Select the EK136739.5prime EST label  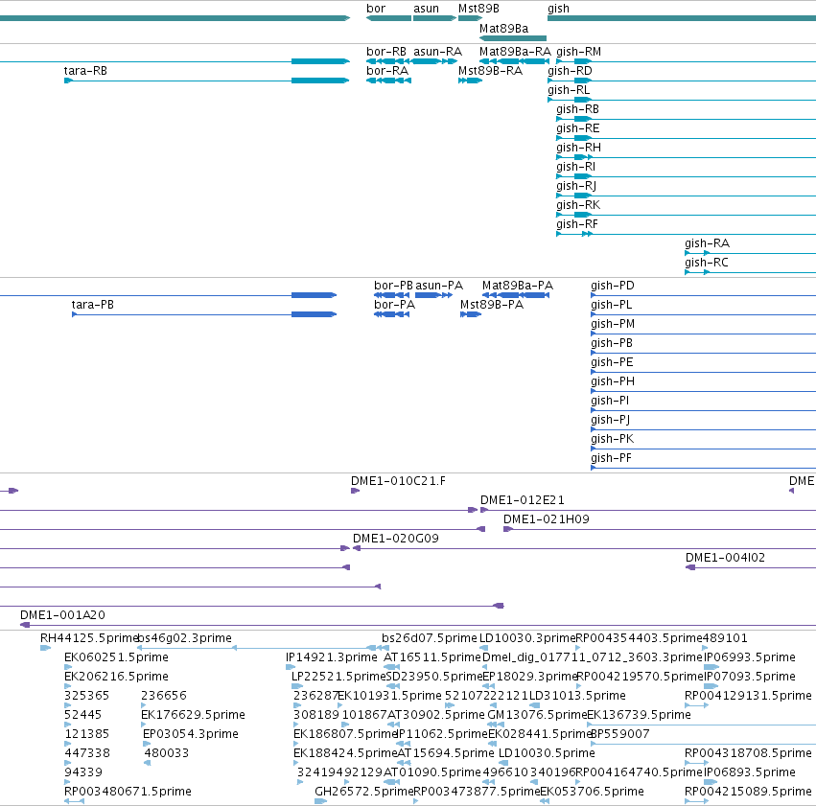(x=639, y=715)
